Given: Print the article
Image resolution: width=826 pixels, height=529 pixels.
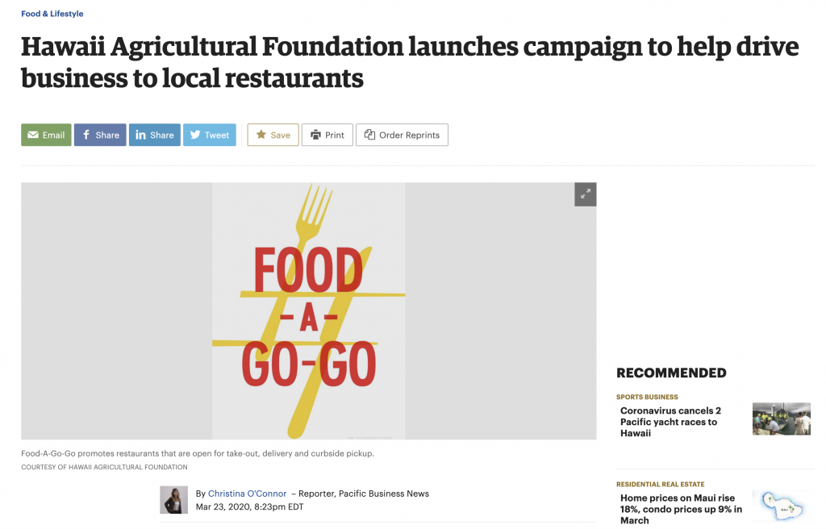Looking at the screenshot, I should [327, 135].
